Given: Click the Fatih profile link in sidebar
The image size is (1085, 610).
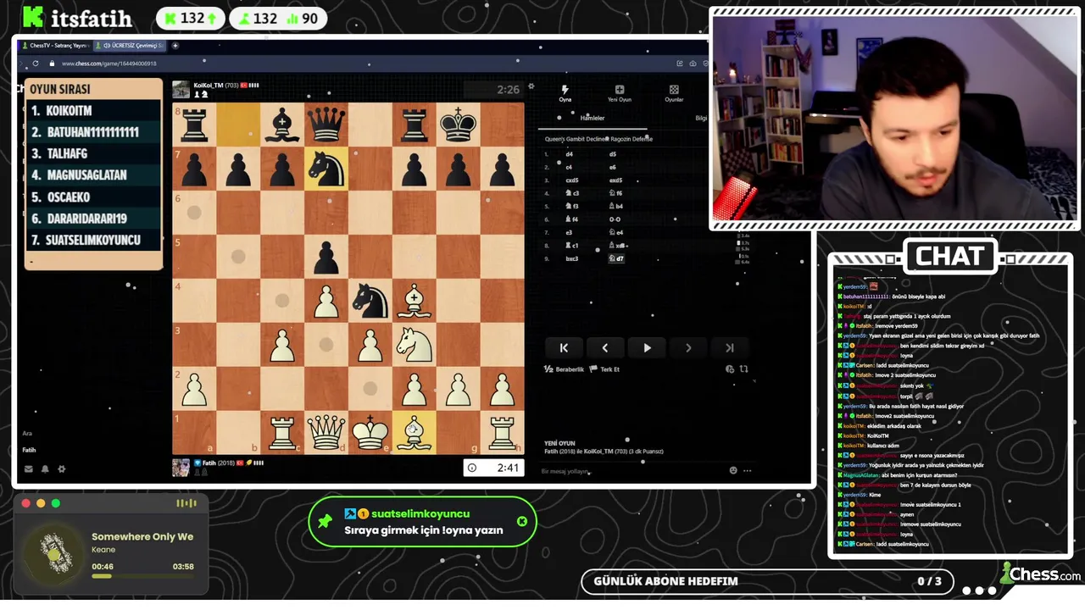Looking at the screenshot, I should coord(30,450).
